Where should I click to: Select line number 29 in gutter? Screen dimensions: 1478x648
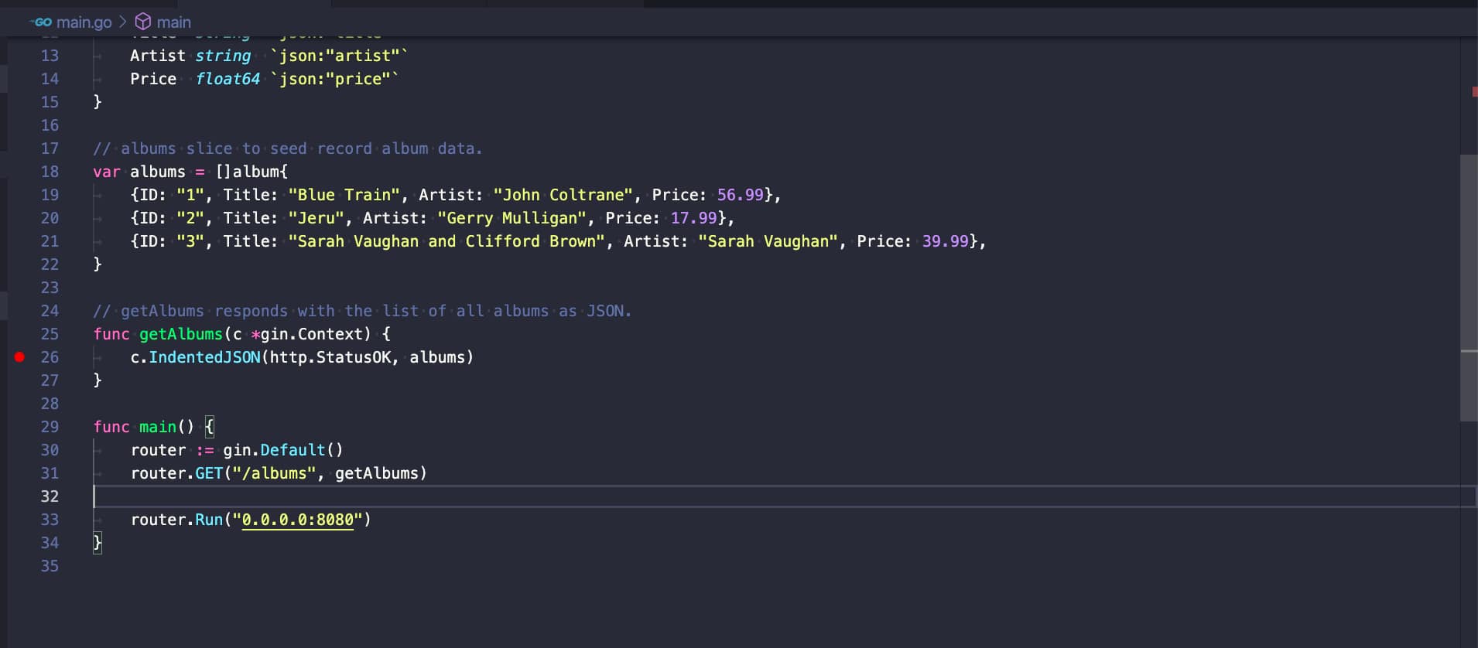(50, 427)
